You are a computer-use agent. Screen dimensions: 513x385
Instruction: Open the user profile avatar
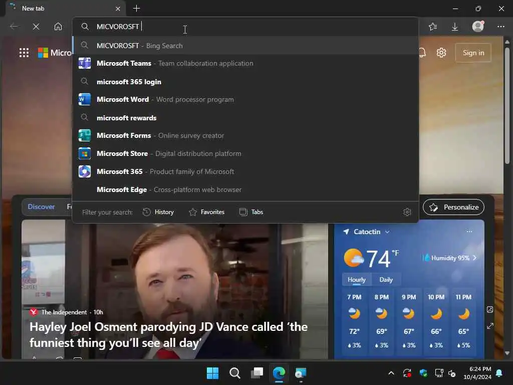[x=478, y=26]
